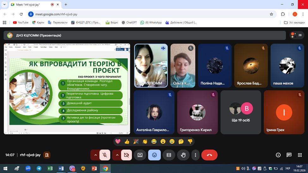The width and height of the screenshot is (308, 173).
Task: Go back in browser history
Action: coord(5,14)
